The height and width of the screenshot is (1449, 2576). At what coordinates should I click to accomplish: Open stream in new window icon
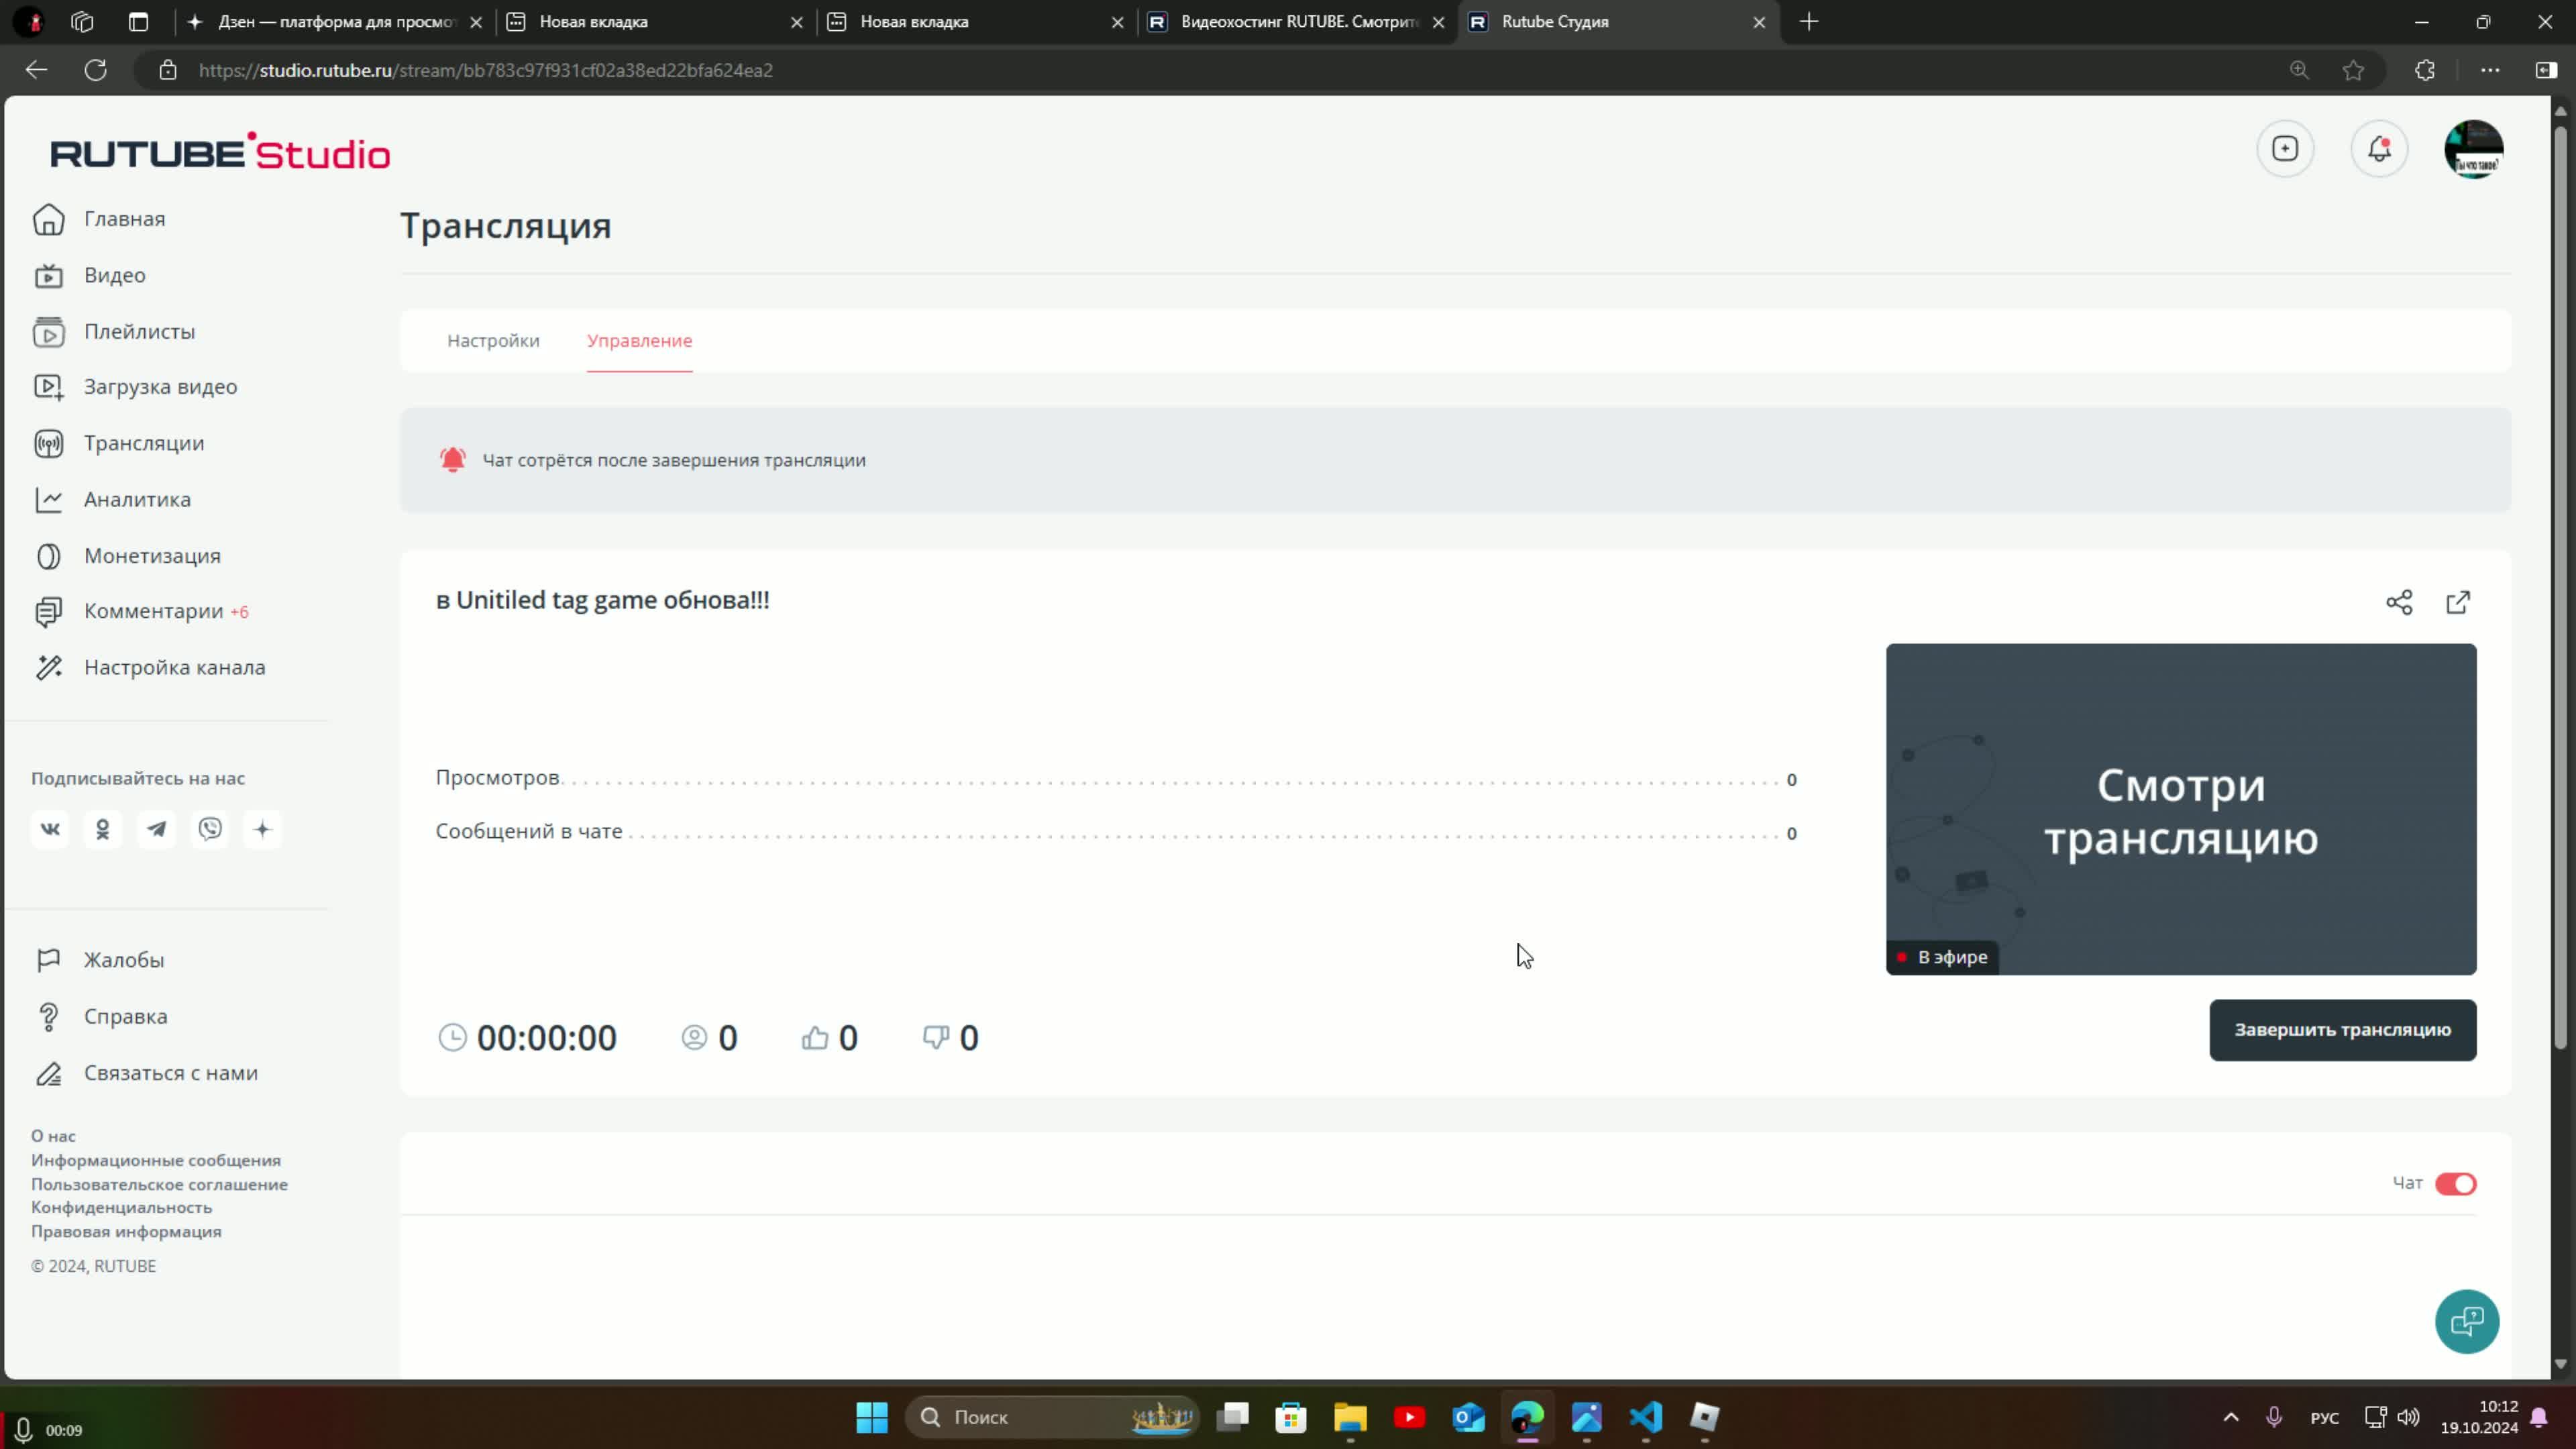tap(2458, 602)
